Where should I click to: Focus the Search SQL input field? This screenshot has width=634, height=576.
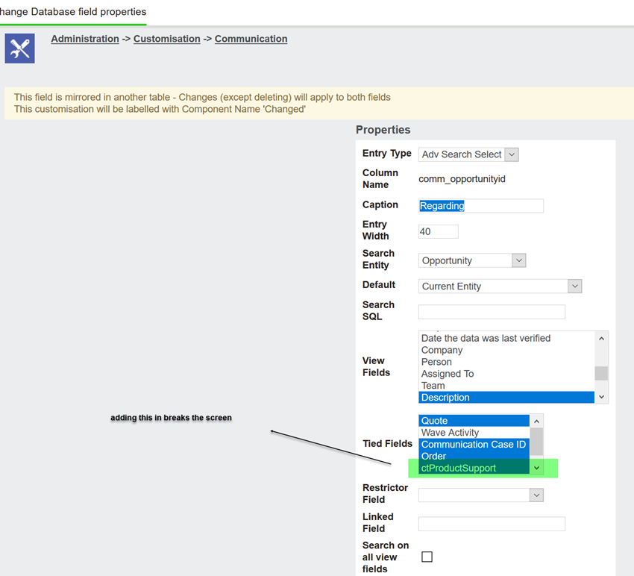point(492,312)
